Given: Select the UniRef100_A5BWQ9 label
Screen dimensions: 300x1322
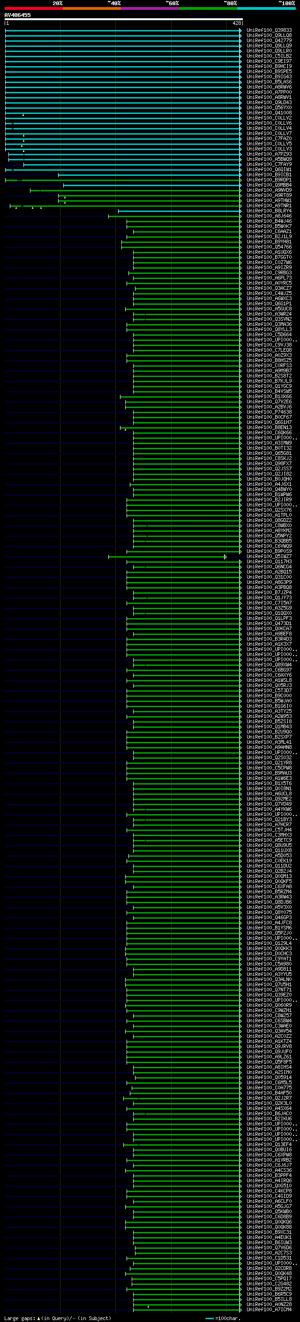Looking at the screenshot, I should tap(269, 159).
